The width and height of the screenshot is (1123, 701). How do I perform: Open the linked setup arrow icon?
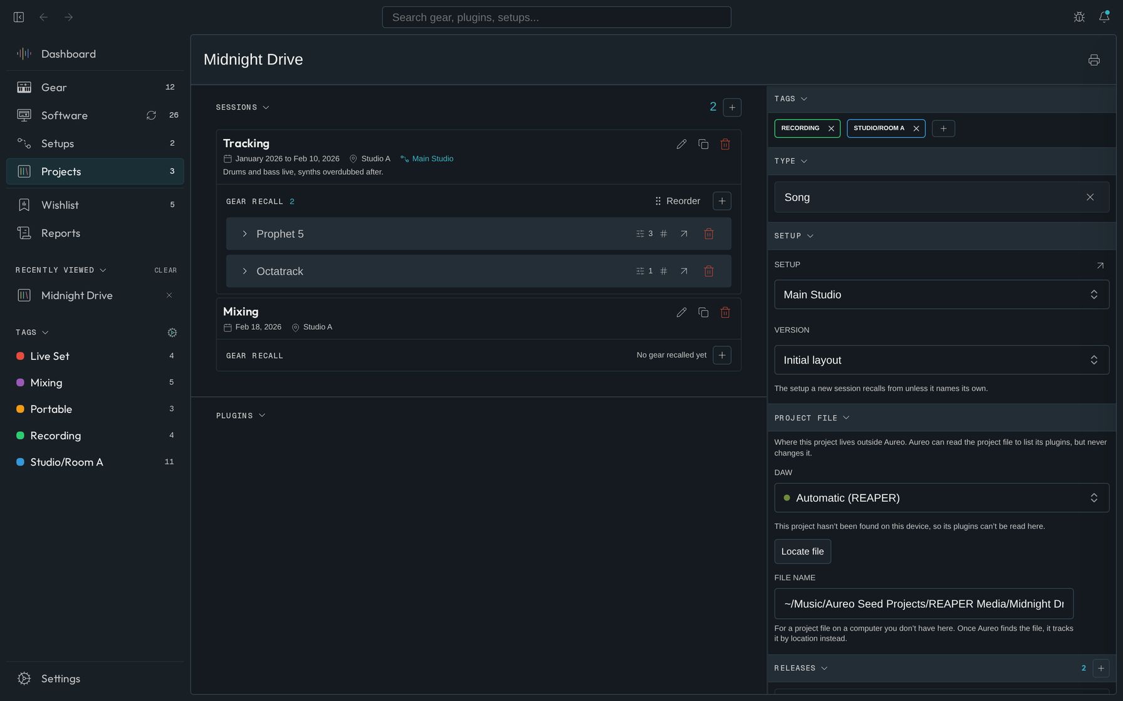[1100, 266]
